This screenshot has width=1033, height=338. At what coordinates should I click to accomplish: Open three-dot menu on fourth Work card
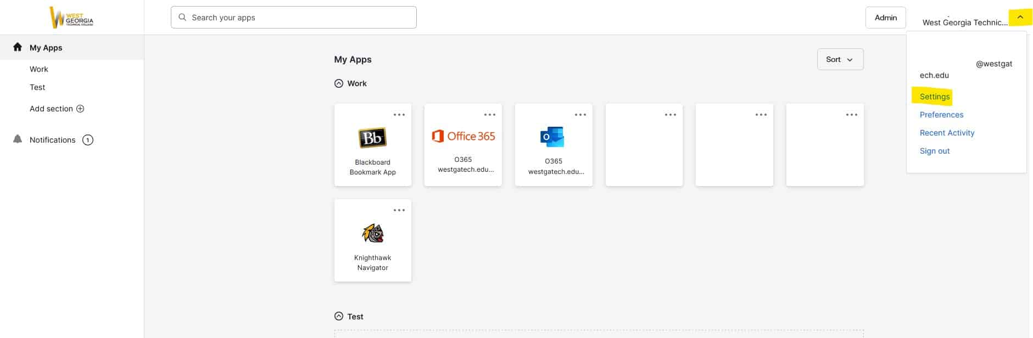coord(671,115)
